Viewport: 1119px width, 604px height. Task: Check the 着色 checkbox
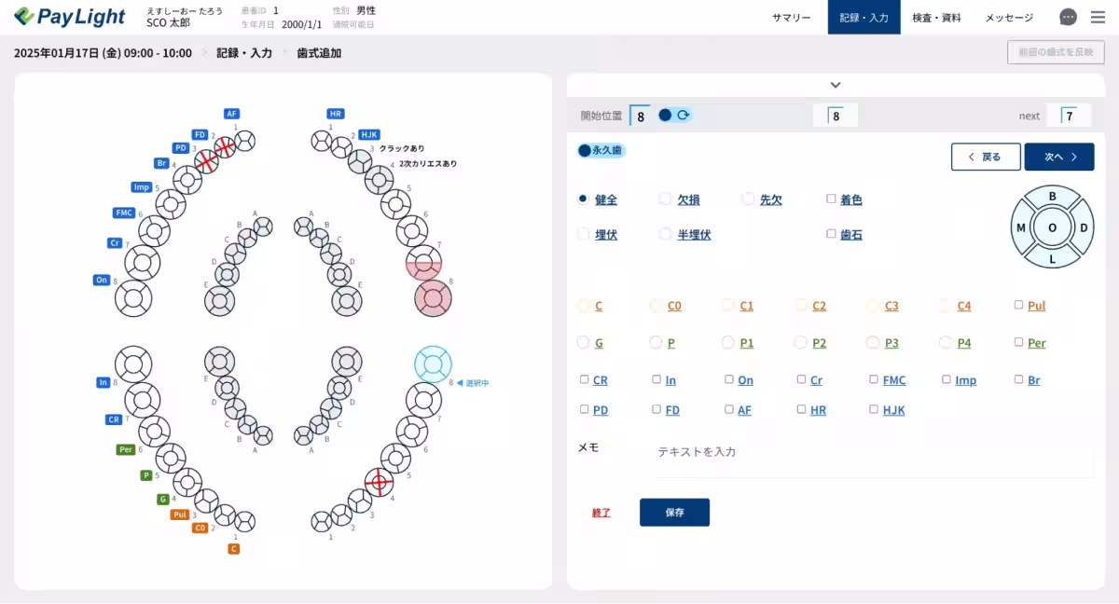click(x=830, y=199)
